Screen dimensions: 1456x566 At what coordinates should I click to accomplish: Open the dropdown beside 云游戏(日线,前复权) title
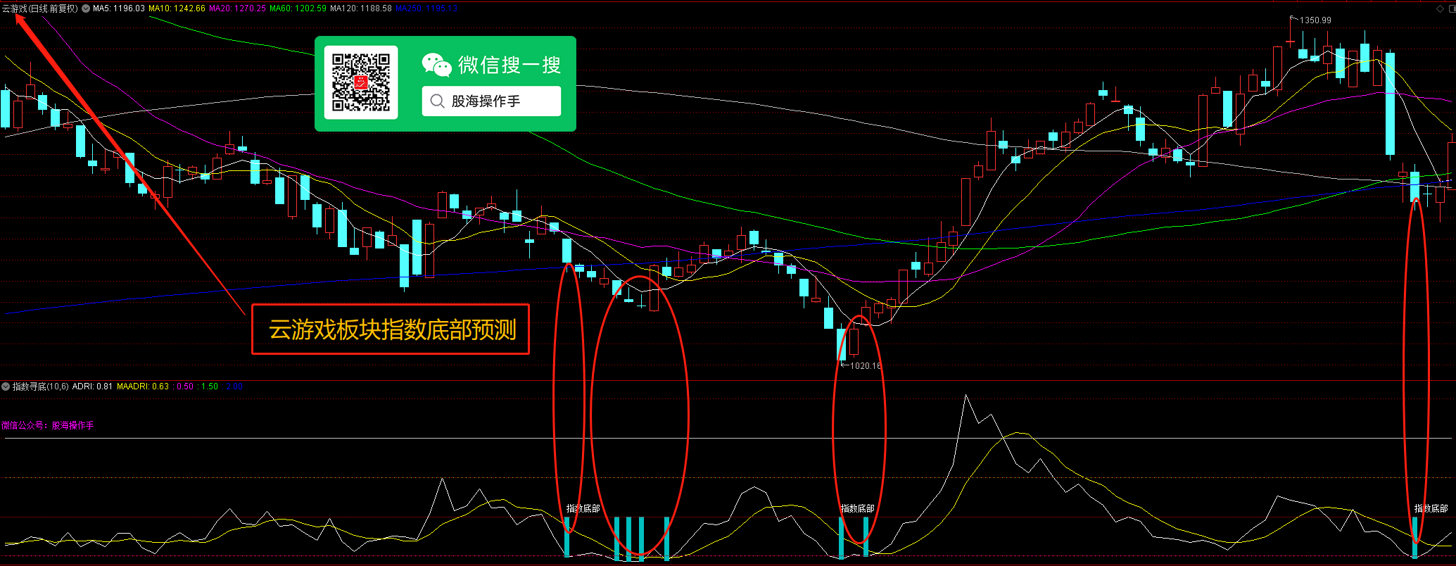tap(86, 8)
